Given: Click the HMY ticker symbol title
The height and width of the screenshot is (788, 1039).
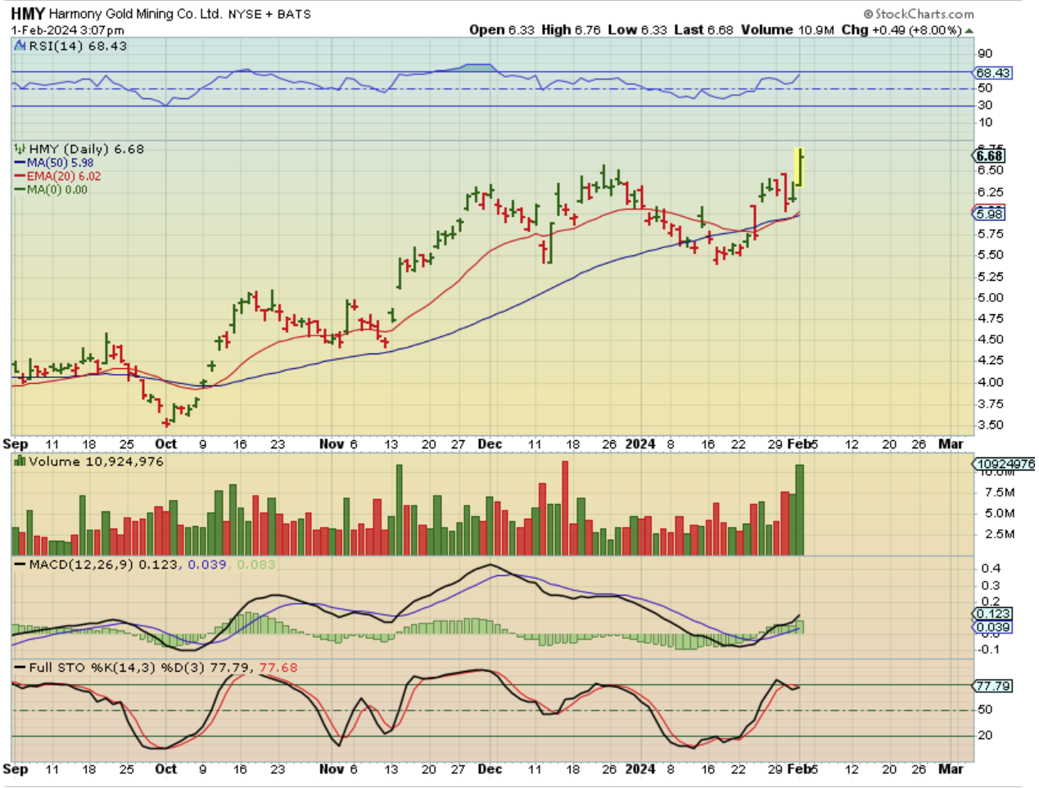Looking at the screenshot, I should pyautogui.click(x=28, y=13).
